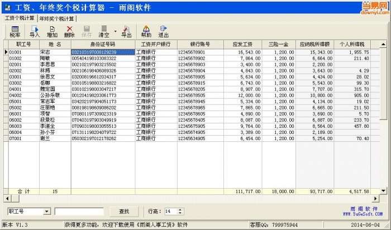Click the 应发工资 column header
This screenshot has width=391, height=230.
242,44
